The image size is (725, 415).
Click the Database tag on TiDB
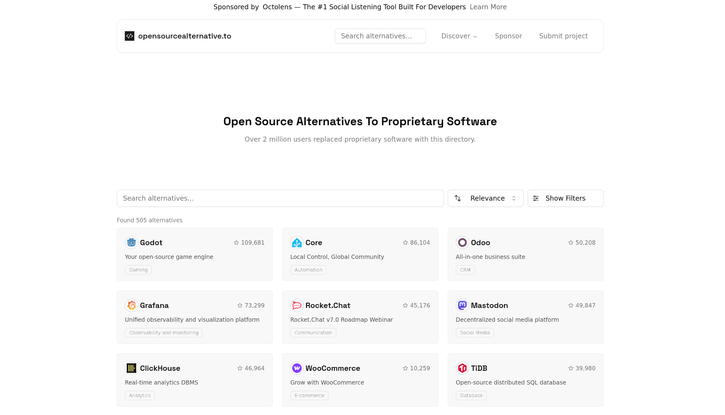tap(471, 396)
